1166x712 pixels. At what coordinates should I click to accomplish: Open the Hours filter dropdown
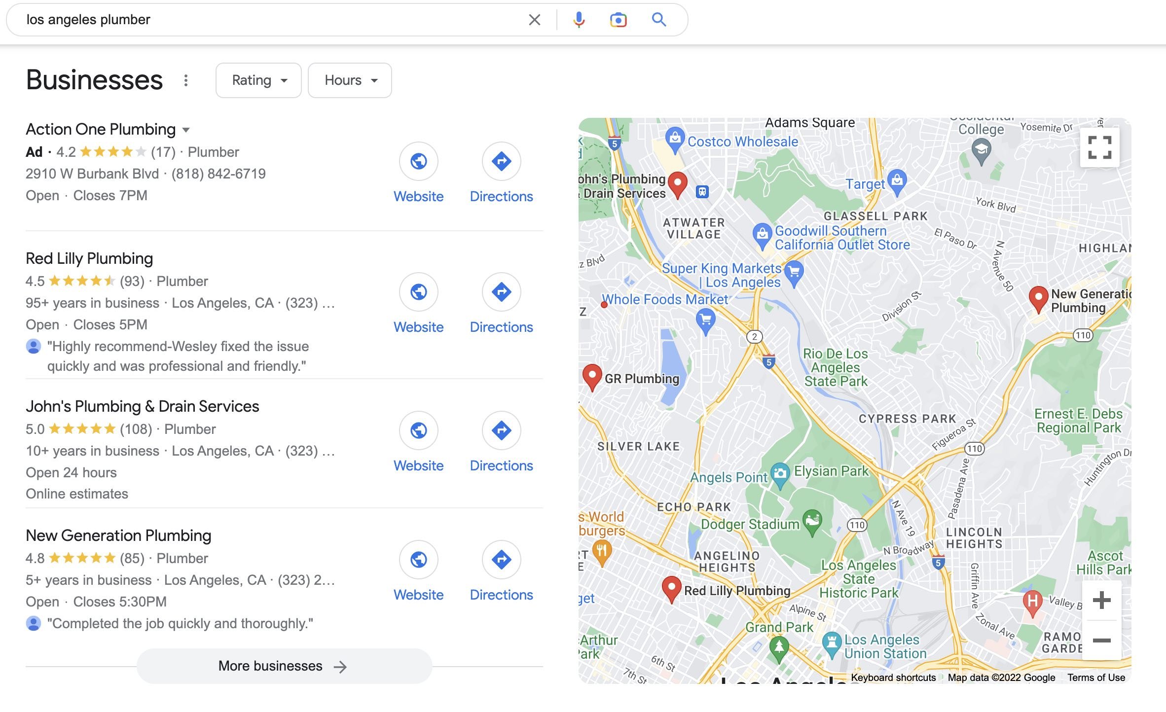pyautogui.click(x=350, y=80)
